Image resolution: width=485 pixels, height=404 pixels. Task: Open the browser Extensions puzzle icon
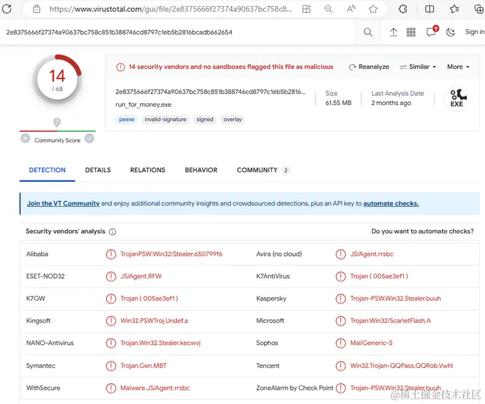click(x=403, y=9)
